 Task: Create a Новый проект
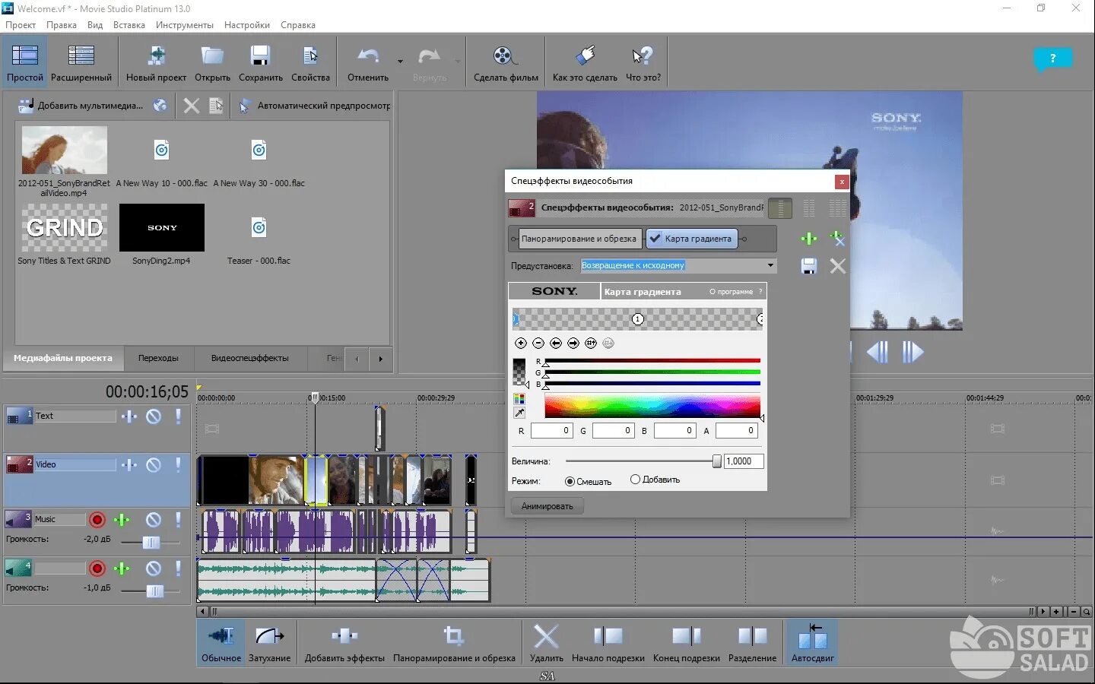[x=155, y=61]
